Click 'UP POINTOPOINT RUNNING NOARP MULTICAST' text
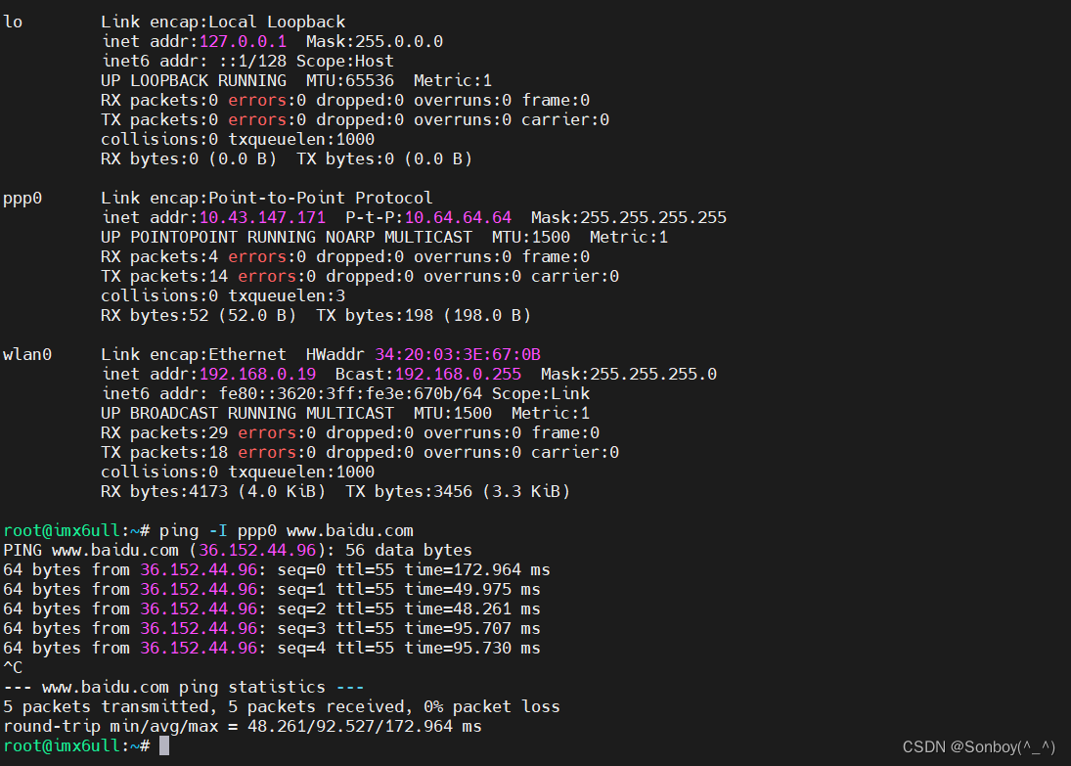The image size is (1071, 766). point(287,237)
